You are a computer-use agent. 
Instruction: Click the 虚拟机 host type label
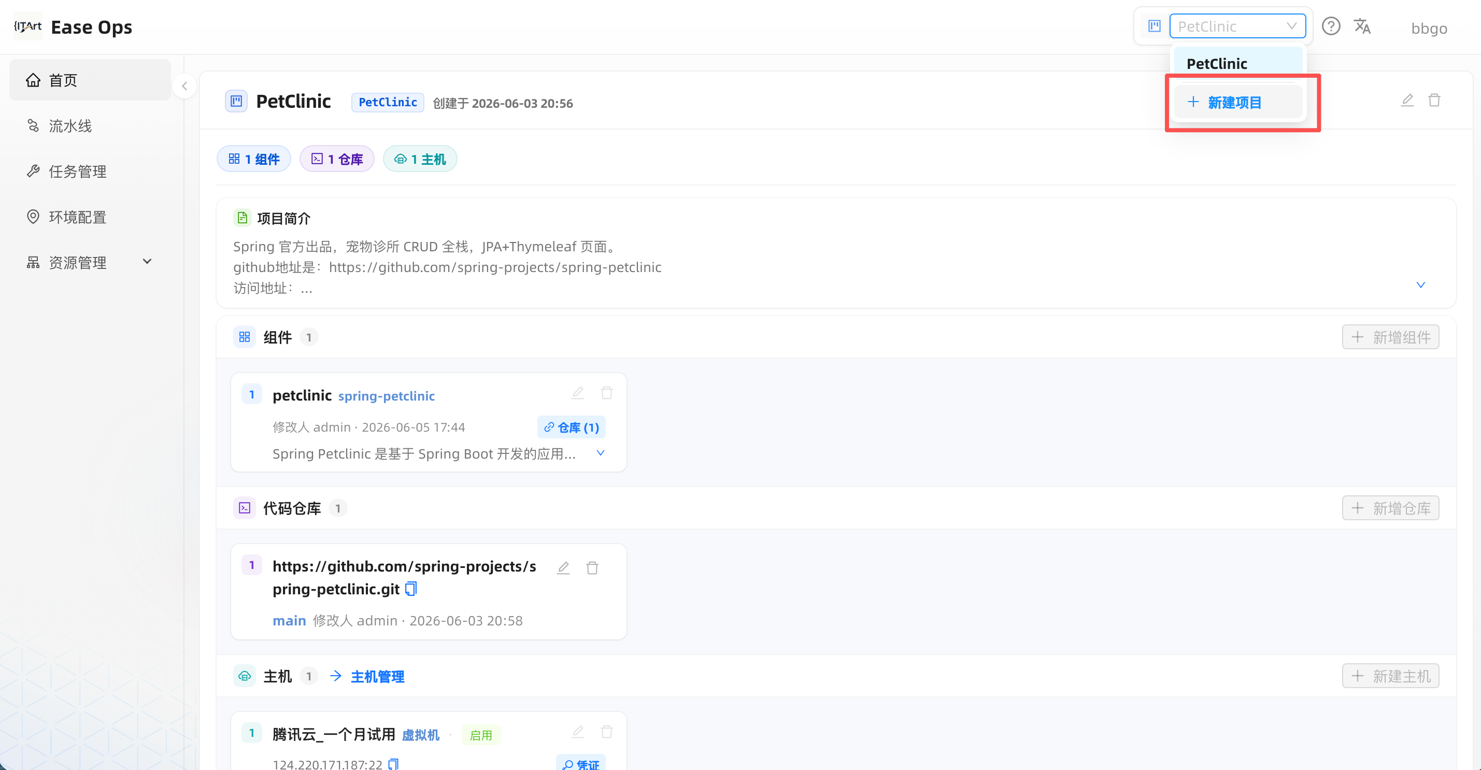pyautogui.click(x=421, y=735)
